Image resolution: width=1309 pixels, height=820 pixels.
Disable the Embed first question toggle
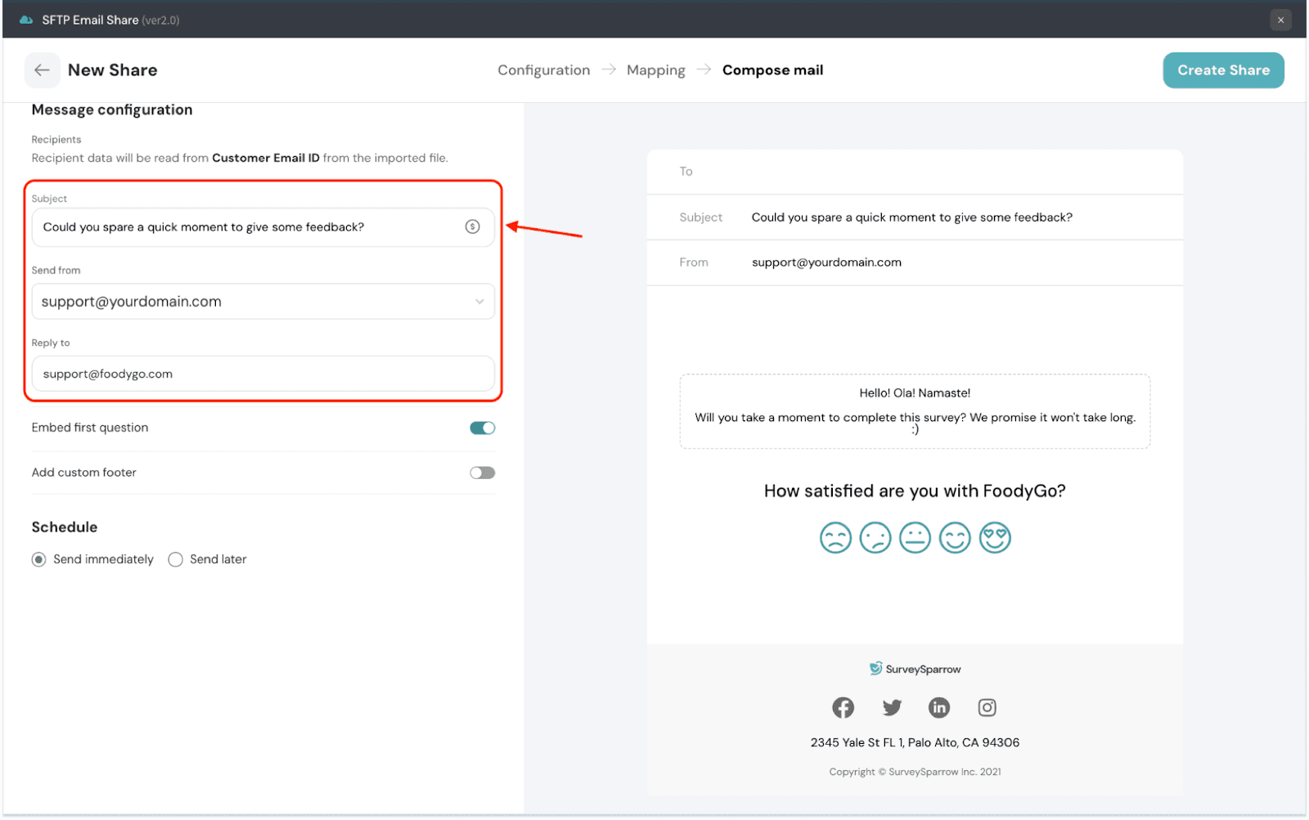click(x=482, y=428)
